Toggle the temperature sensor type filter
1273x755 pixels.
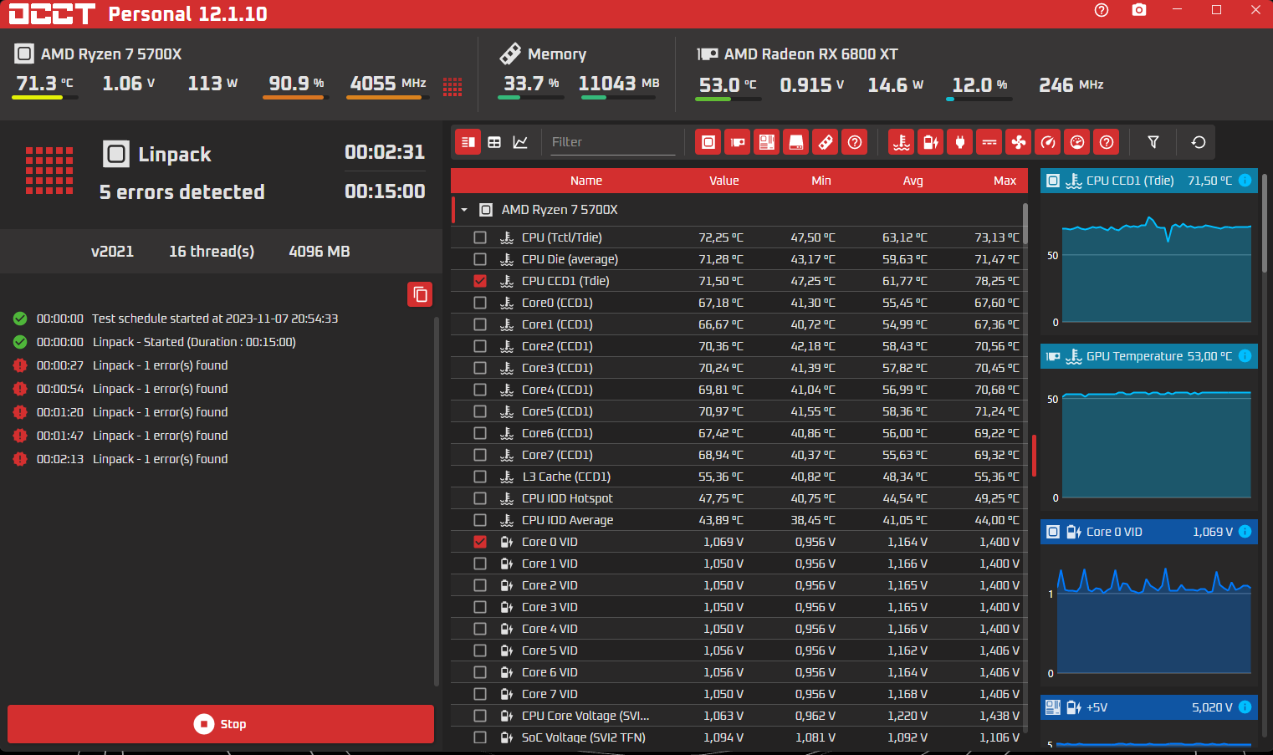[902, 142]
